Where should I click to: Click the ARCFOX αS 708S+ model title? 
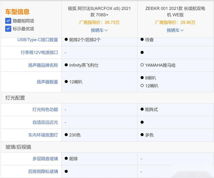tap(99, 12)
